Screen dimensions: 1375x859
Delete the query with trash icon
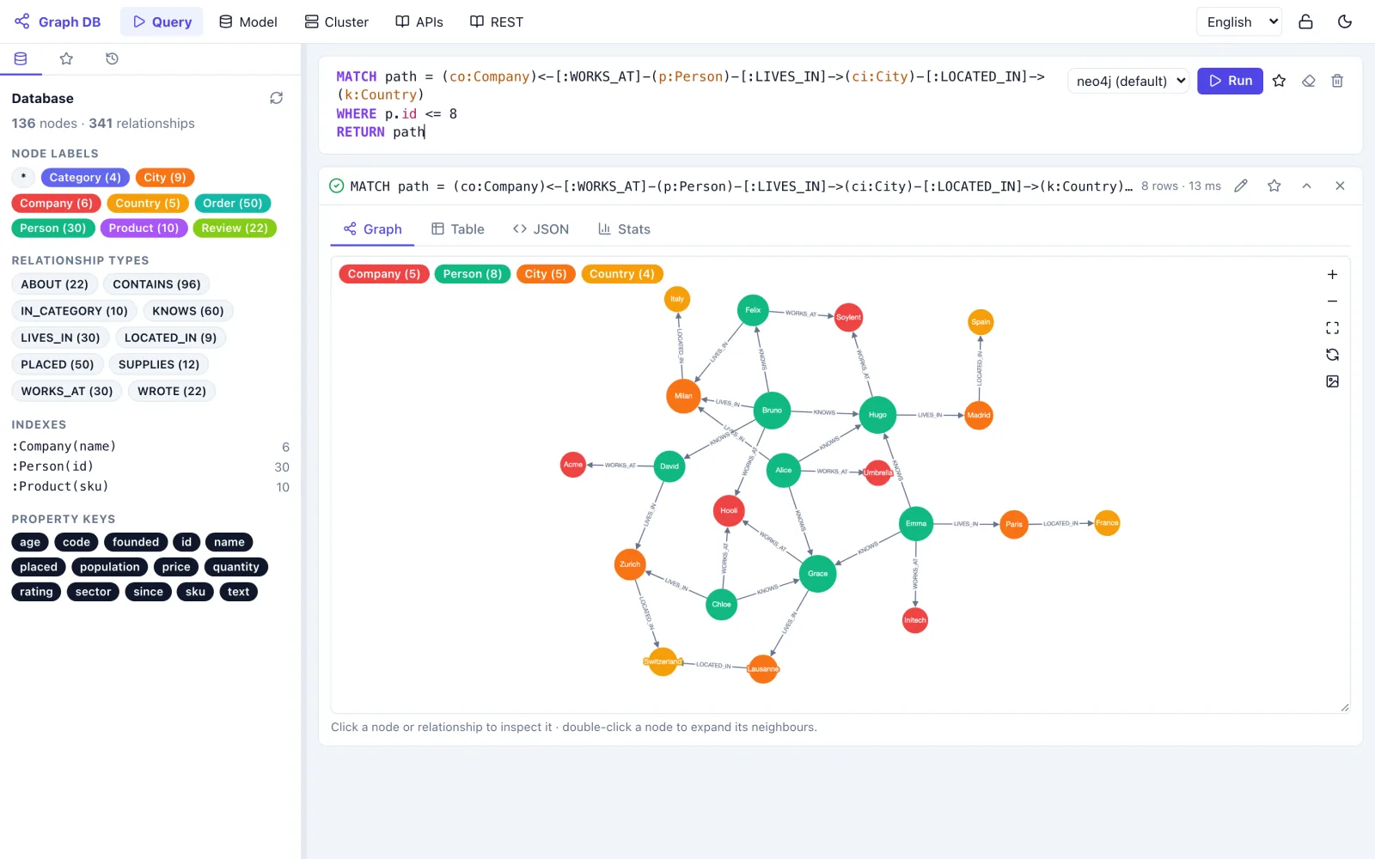(1337, 81)
